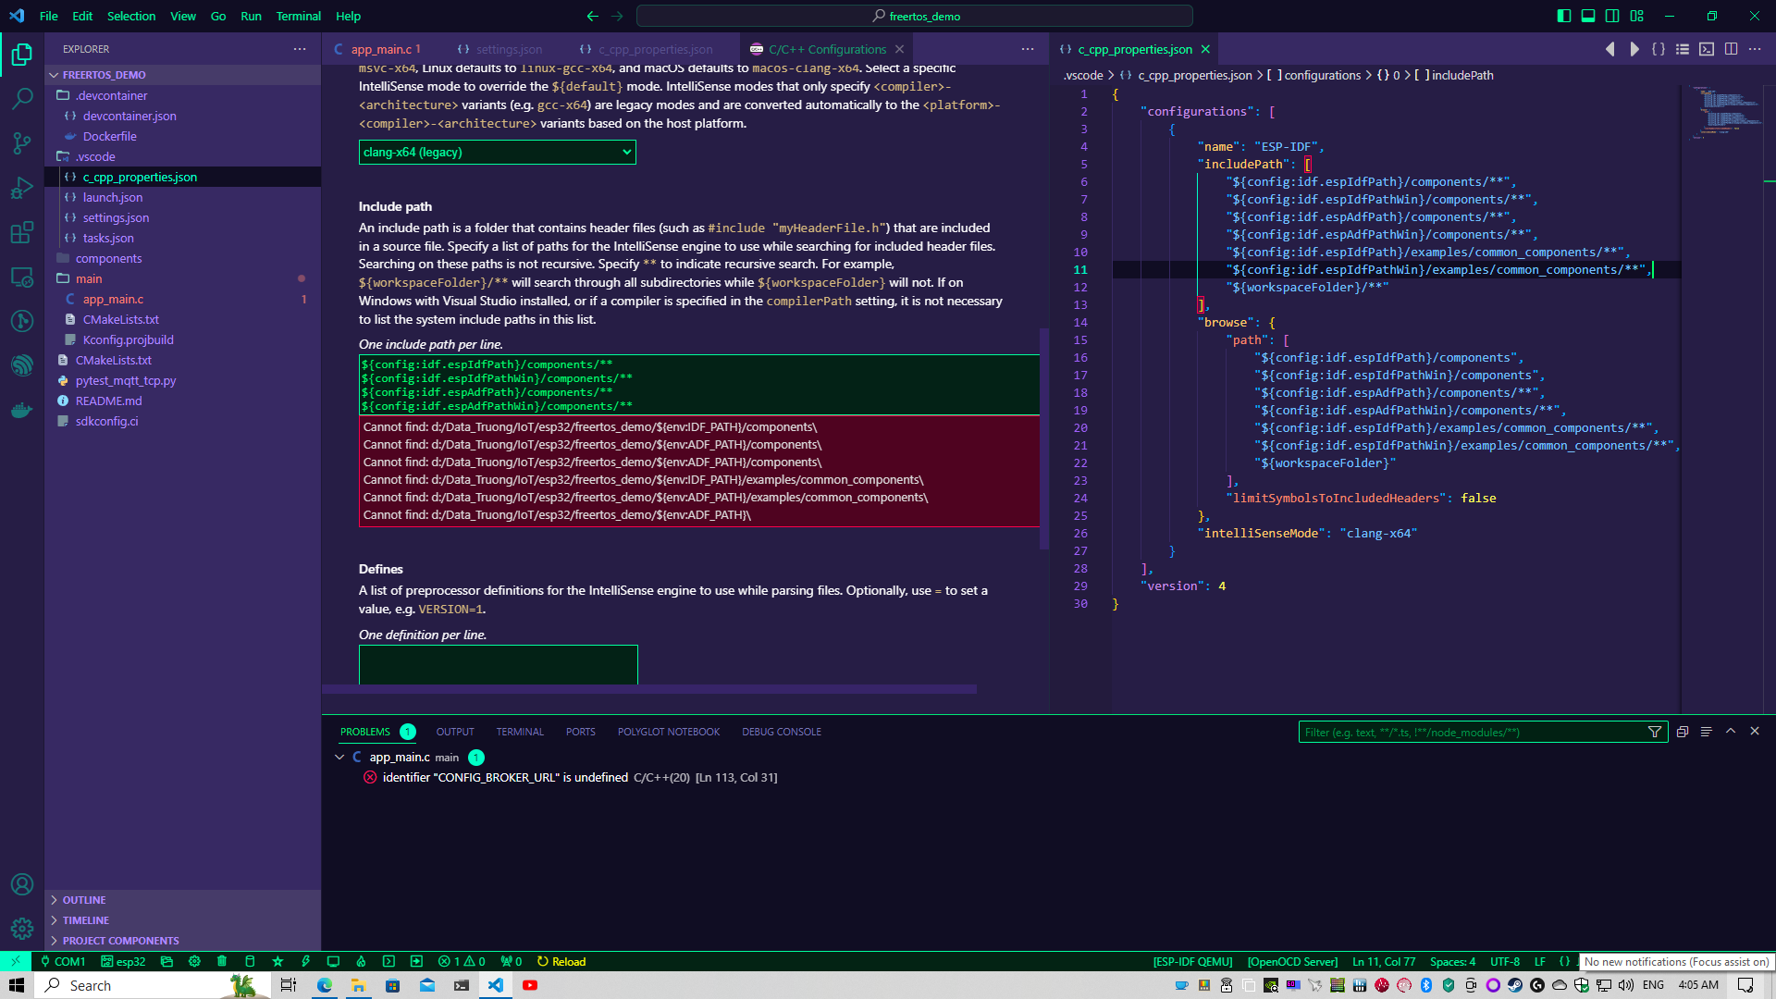Expand the components folder
The height and width of the screenshot is (999, 1776).
point(182,258)
